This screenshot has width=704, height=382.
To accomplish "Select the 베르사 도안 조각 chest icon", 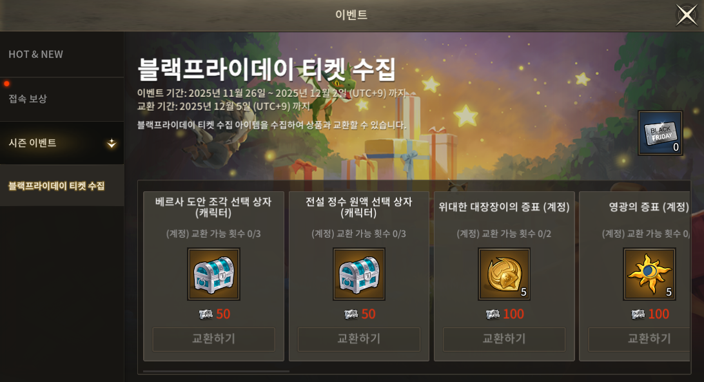I will point(214,274).
